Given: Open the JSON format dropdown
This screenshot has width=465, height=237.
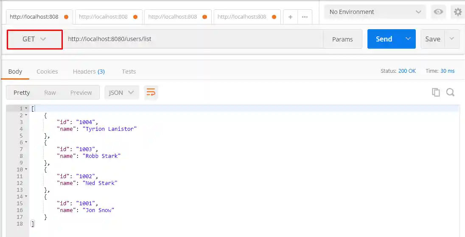Looking at the screenshot, I should [x=121, y=92].
